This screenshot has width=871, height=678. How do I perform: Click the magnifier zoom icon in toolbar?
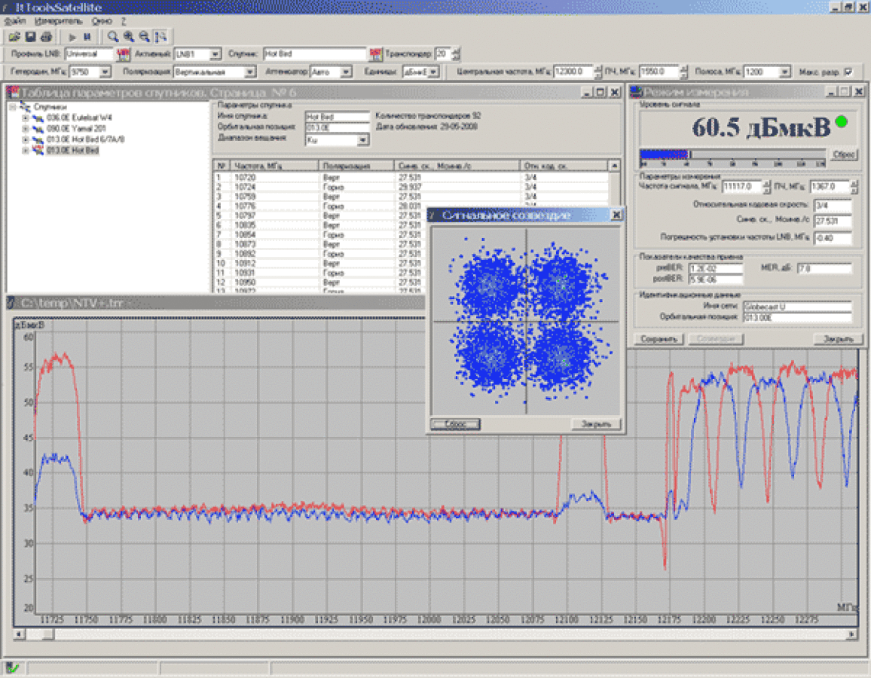click(113, 37)
